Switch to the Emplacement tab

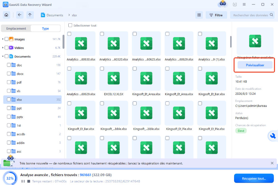click(16, 29)
